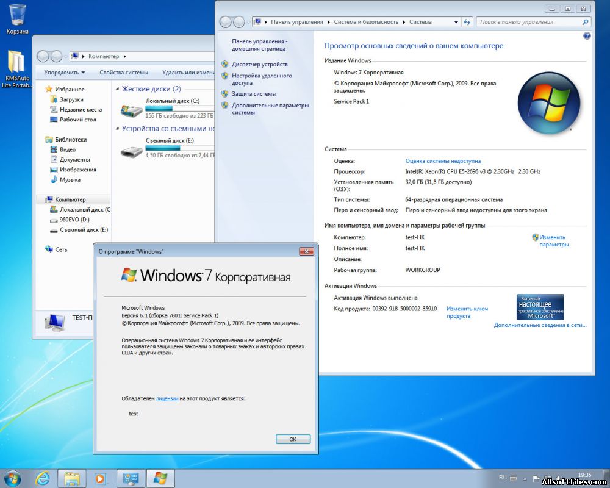This screenshot has width=610, height=488.
Task: Open Диспетчер устройств
Action: coord(259,65)
